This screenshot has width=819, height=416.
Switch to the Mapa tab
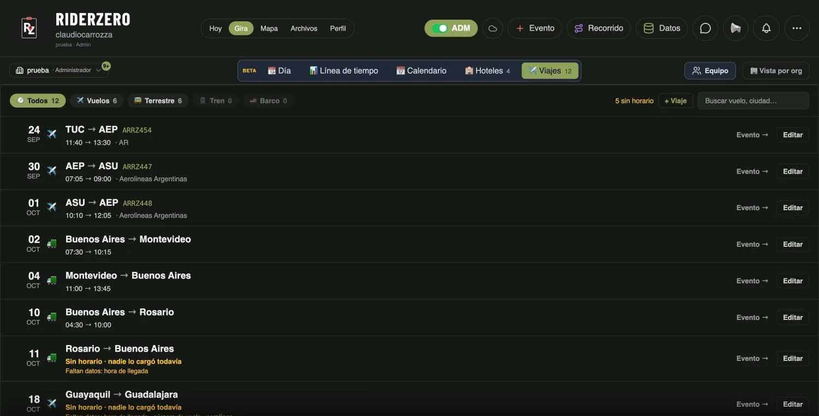[269, 28]
